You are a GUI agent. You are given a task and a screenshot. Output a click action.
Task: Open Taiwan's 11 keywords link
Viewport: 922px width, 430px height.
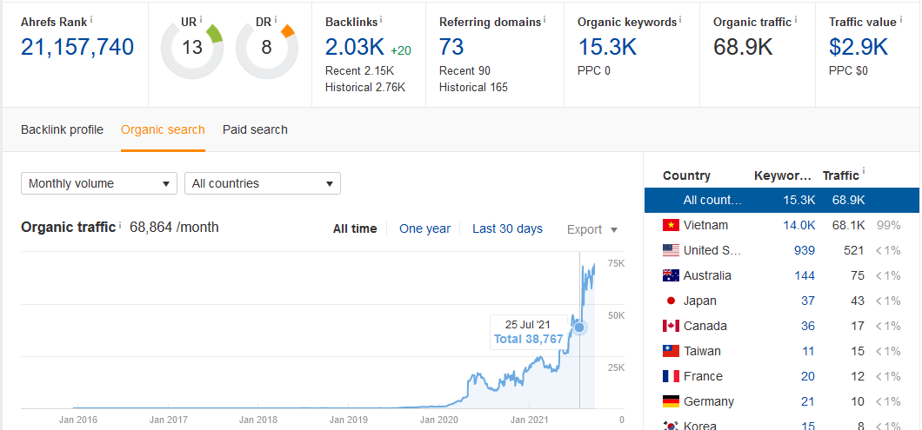coord(809,351)
